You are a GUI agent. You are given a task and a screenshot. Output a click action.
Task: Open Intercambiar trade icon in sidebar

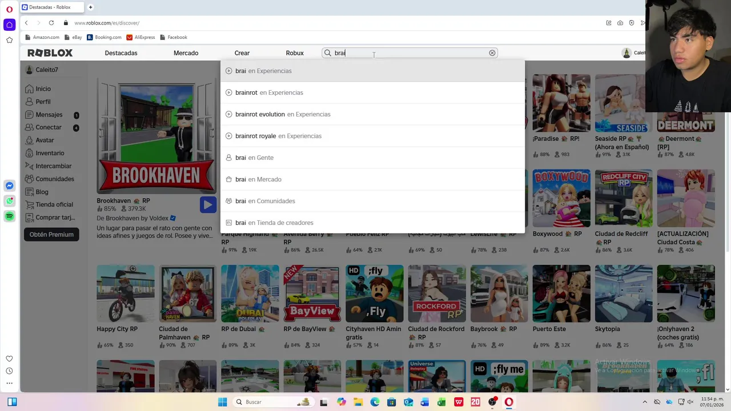pos(29,166)
